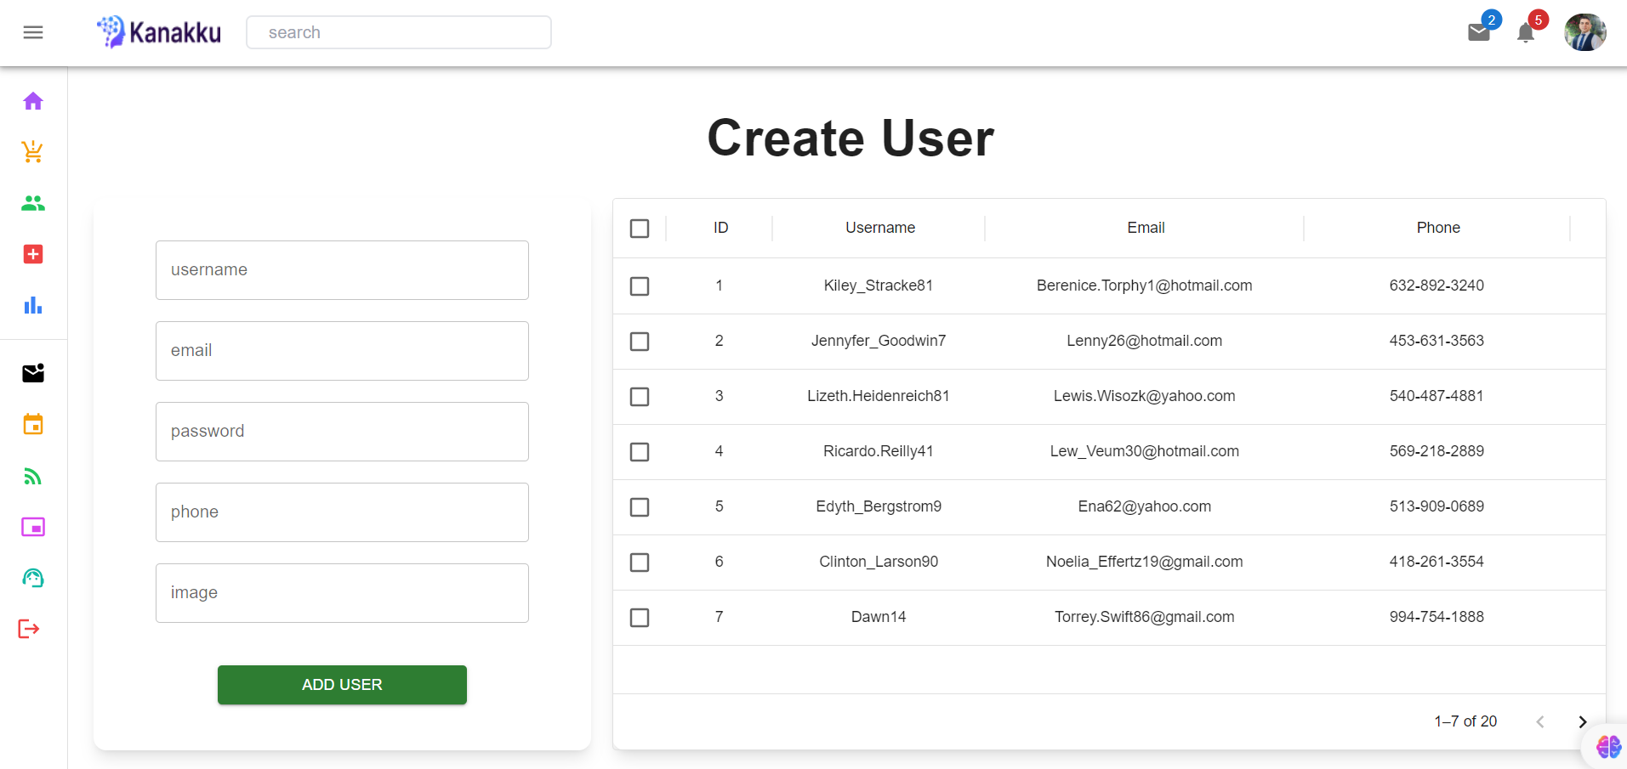The height and width of the screenshot is (769, 1627).
Task: Open the shopping cart sidebar icon
Action: coord(33,152)
